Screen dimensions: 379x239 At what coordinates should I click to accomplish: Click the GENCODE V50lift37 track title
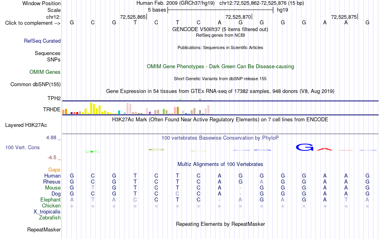click(x=220, y=29)
